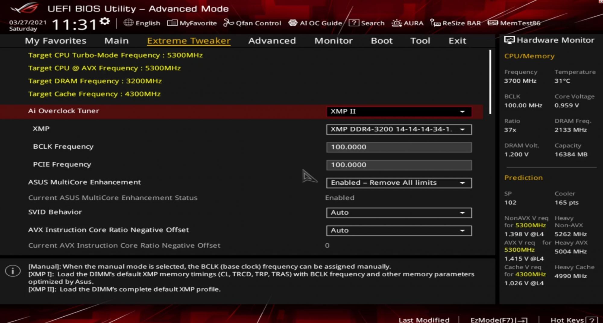Image resolution: width=603 pixels, height=323 pixels.
Task: Open the SVID Behavior dropdown
Action: (x=399, y=213)
